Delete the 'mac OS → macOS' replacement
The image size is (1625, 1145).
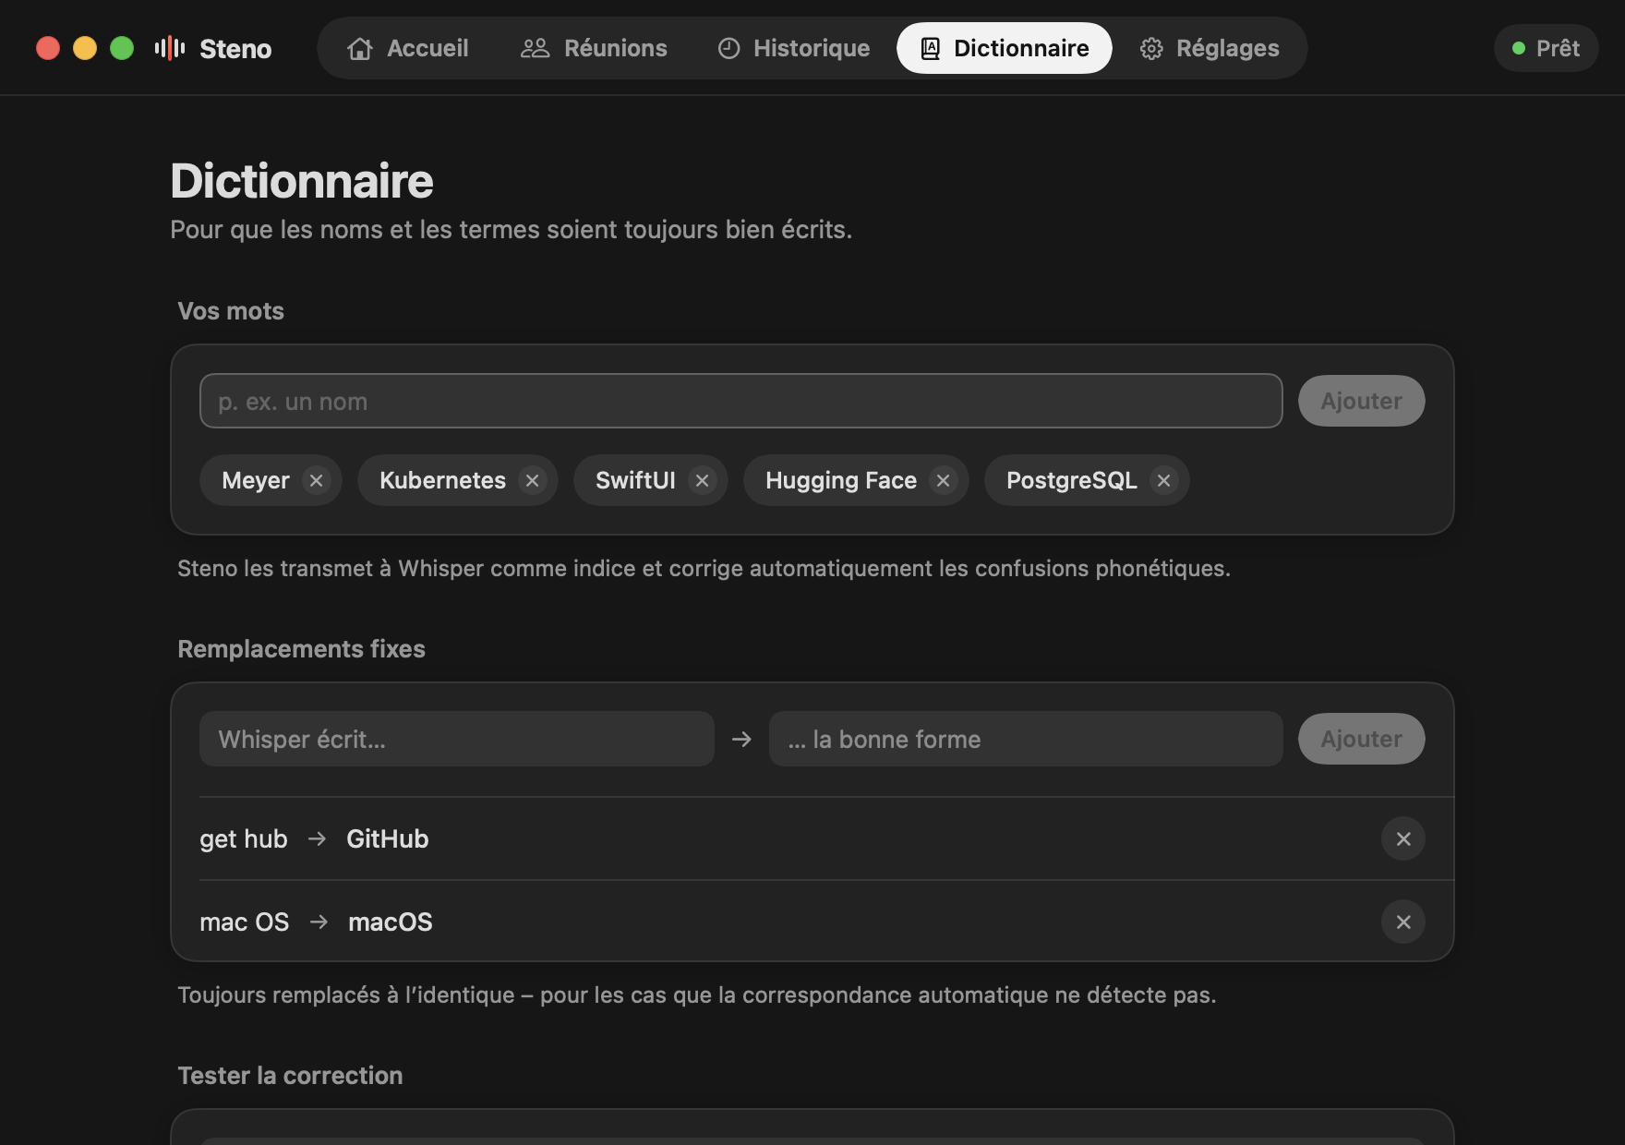(x=1403, y=922)
